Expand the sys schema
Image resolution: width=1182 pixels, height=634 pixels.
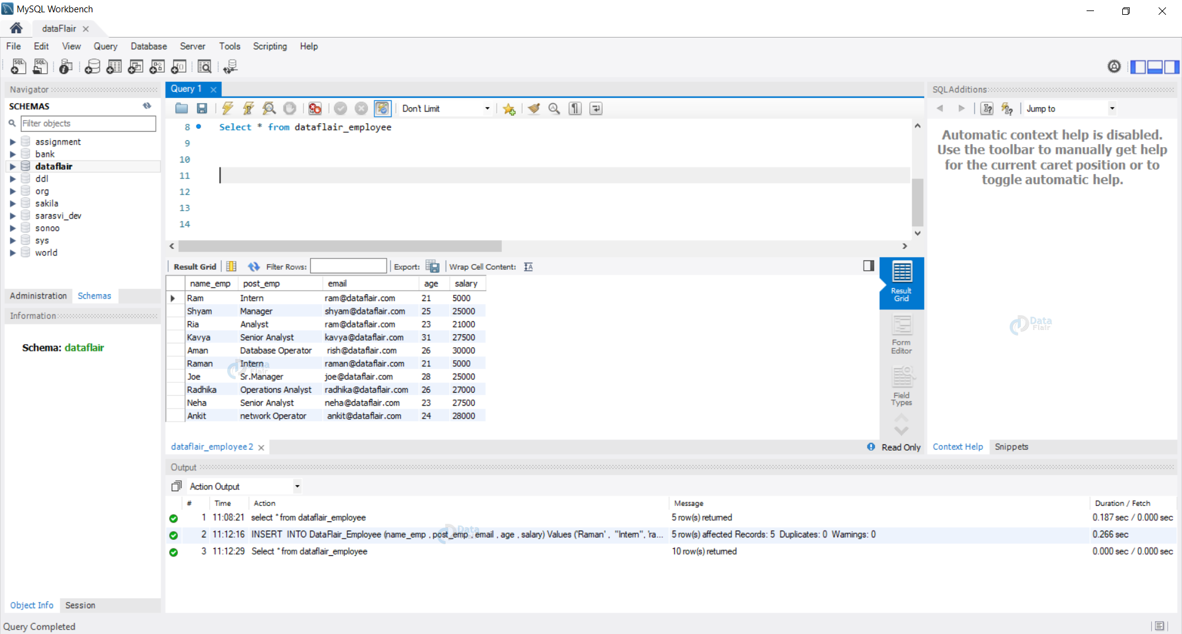pyautogui.click(x=12, y=240)
